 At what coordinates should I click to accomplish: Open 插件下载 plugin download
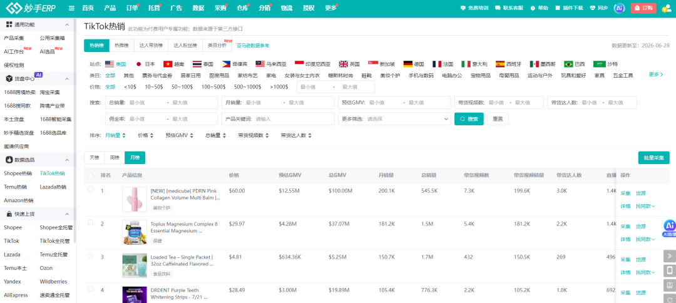[x=569, y=8]
